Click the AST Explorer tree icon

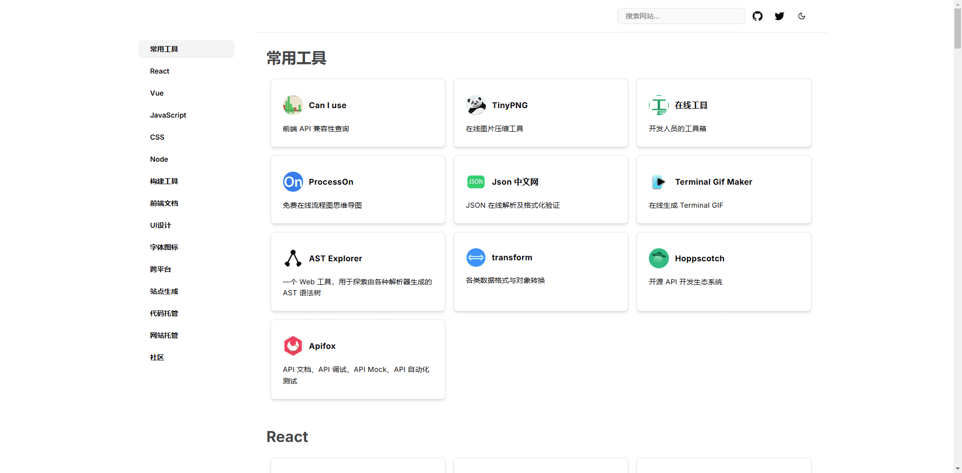[x=293, y=258]
